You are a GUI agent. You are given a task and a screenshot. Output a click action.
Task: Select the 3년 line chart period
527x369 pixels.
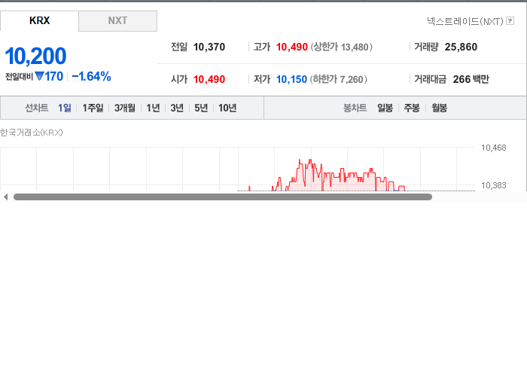(177, 108)
